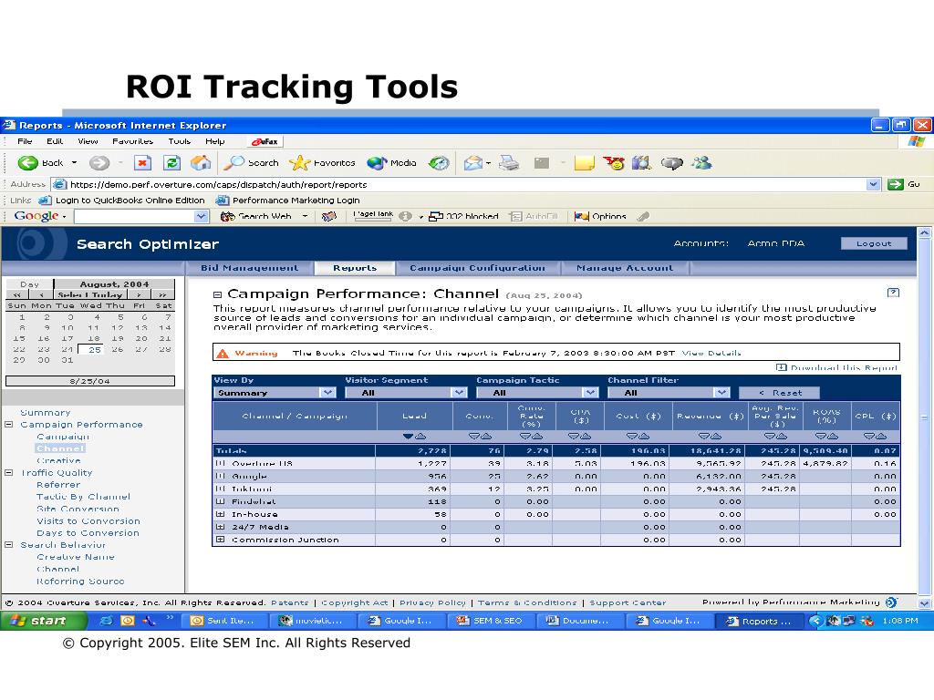Select day 18 in the calendar

pyautogui.click(x=94, y=338)
